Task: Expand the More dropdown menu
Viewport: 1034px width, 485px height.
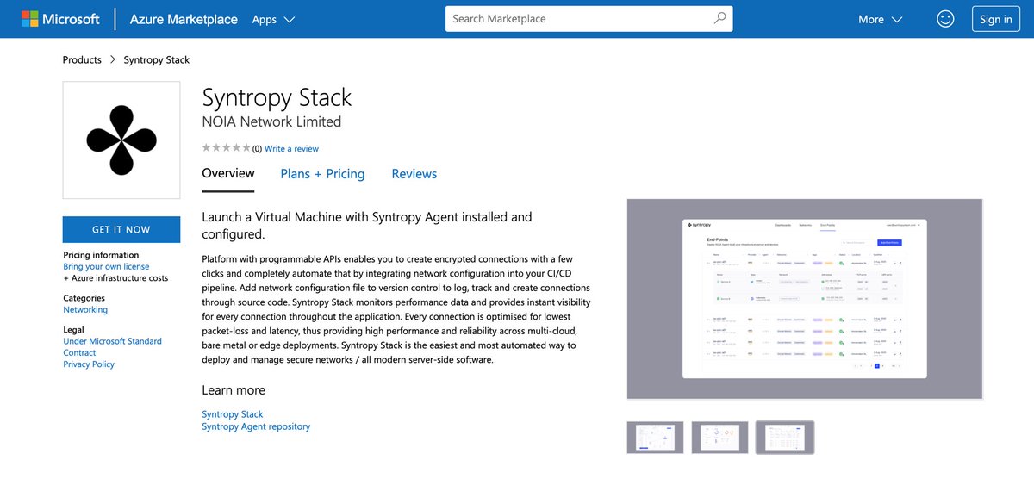Action: click(x=881, y=19)
